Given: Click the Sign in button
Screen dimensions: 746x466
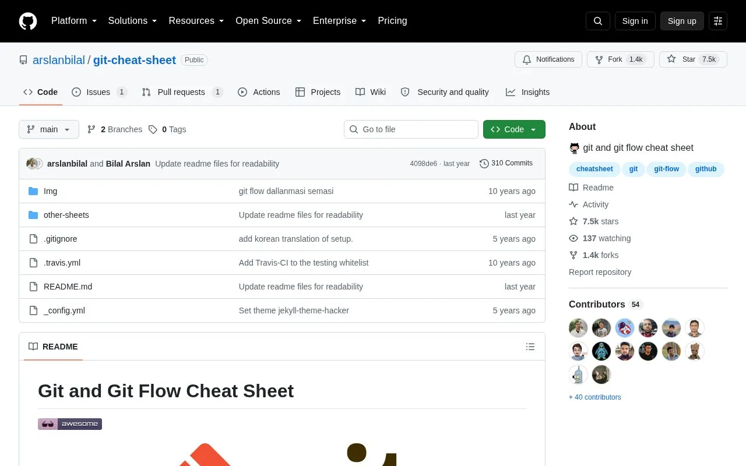Looking at the screenshot, I should point(635,21).
